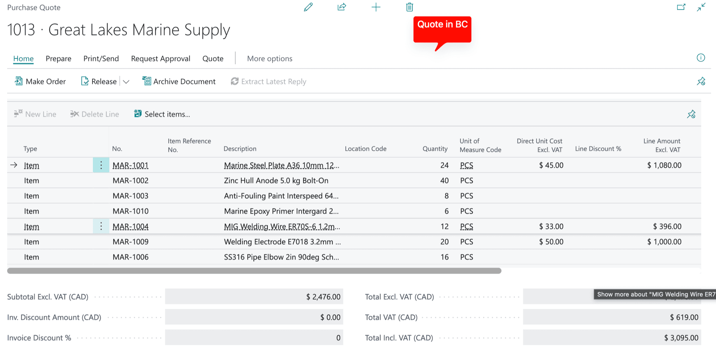Click Type cell of MAR-1001 row
Viewport: 716px width, 362px height.
[x=32, y=165]
